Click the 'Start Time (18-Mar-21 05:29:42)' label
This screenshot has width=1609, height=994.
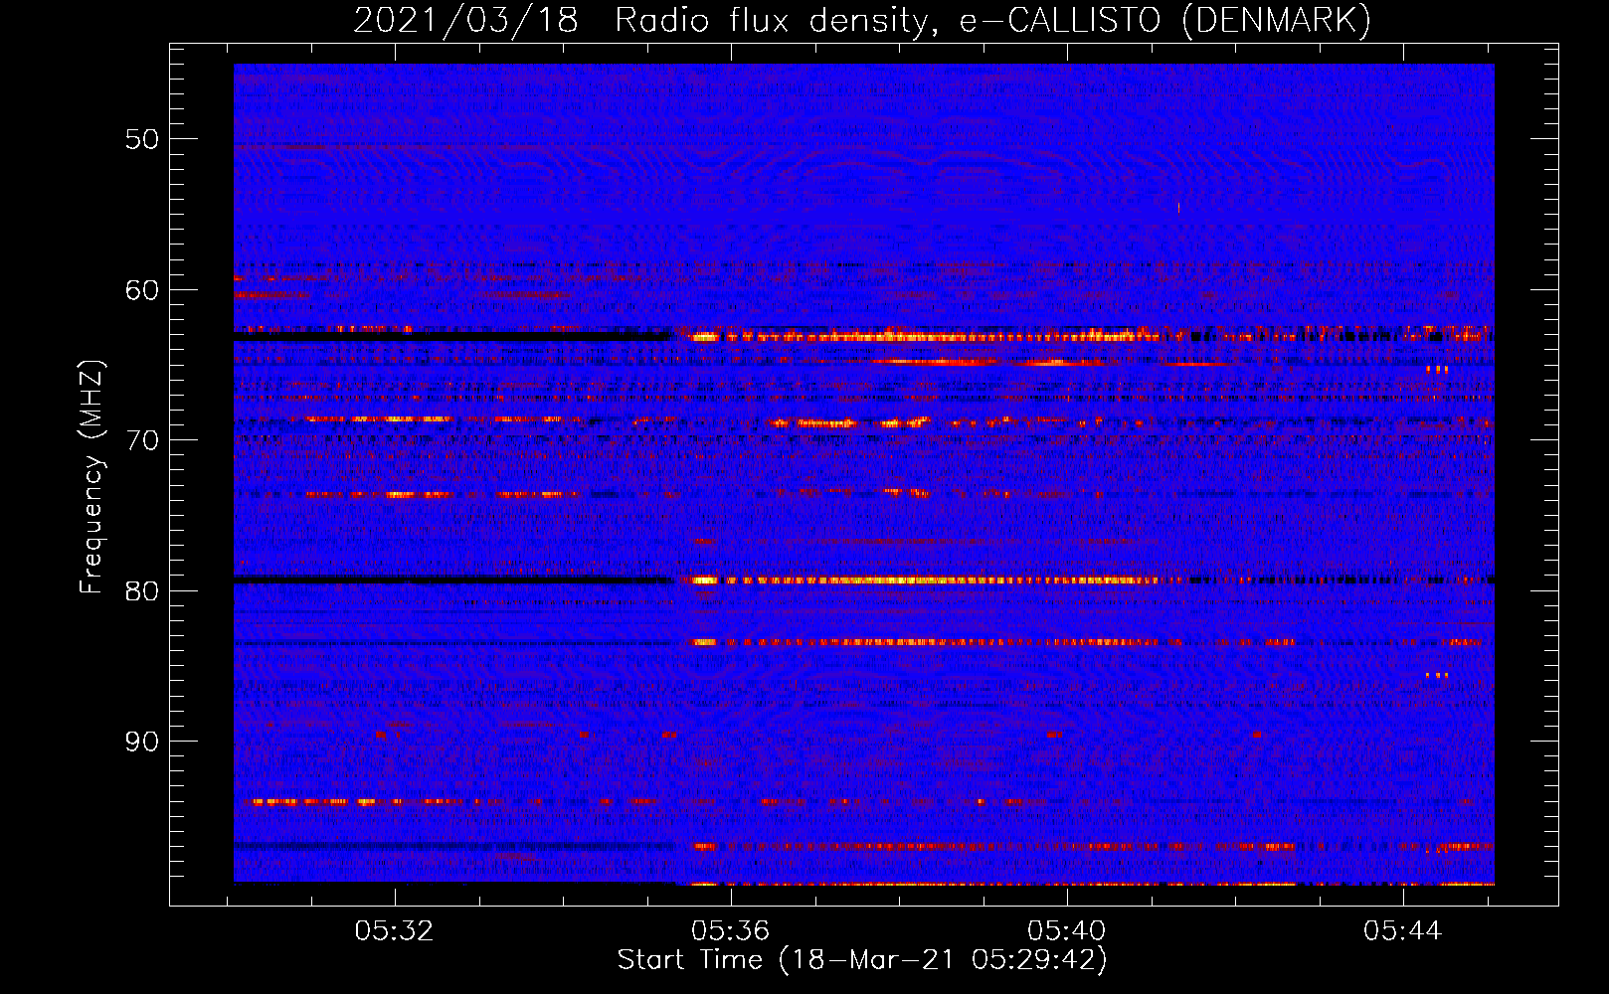862,960
